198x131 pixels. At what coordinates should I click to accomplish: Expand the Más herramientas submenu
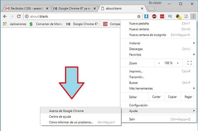tap(159, 88)
